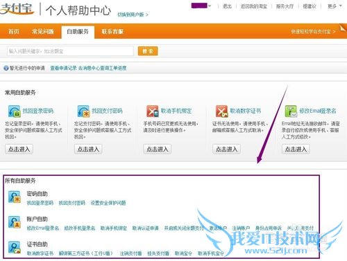Viewport: 347px width, 261px height.
Task: Open the 服务大厅 link
Action: (285, 6)
